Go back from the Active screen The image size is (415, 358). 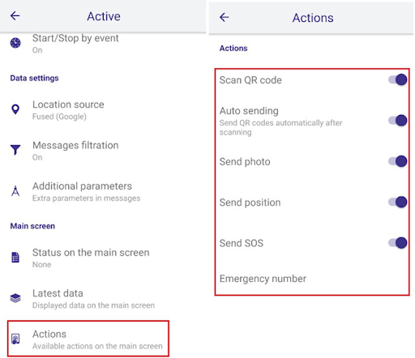pyautogui.click(x=15, y=15)
